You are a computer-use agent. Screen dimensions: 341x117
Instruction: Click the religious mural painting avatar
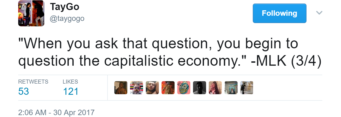coord(231,88)
